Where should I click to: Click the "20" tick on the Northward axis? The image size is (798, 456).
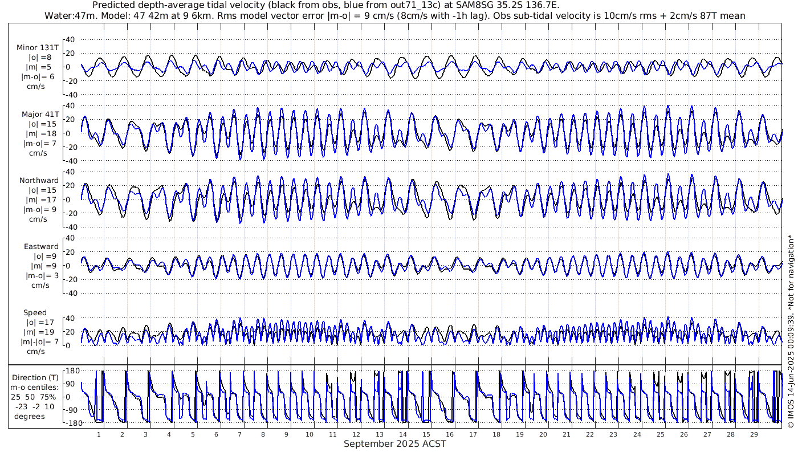click(71, 186)
